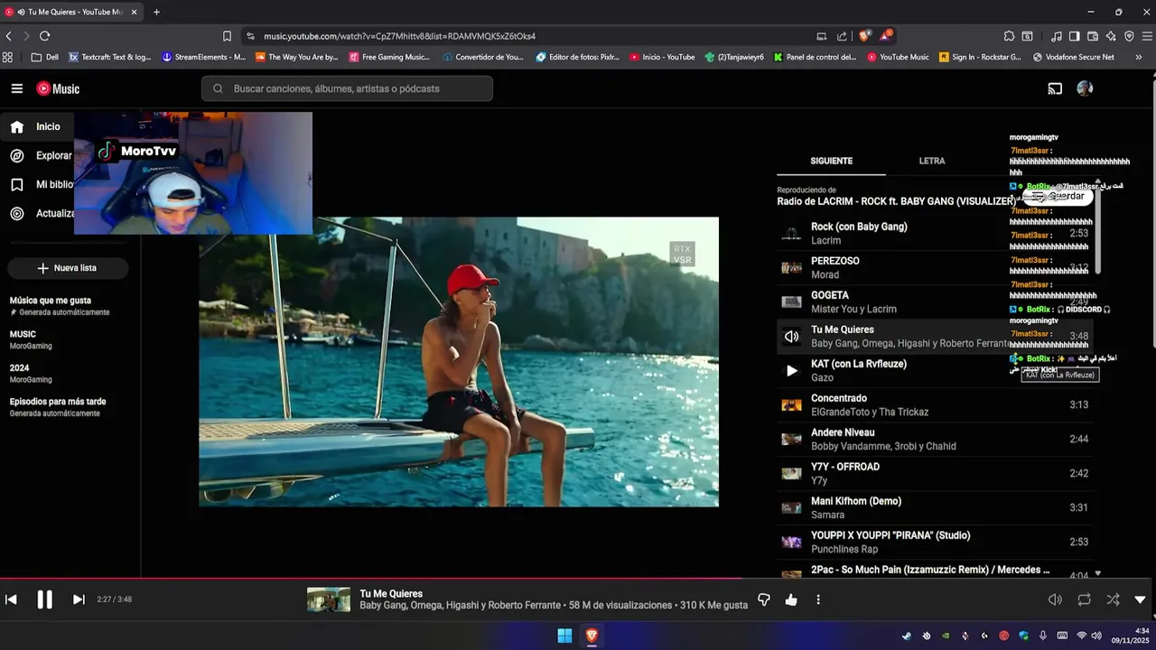Viewport: 1156px width, 650px height.
Task: Open the browser extensions puzzle icon
Action: click(1009, 36)
